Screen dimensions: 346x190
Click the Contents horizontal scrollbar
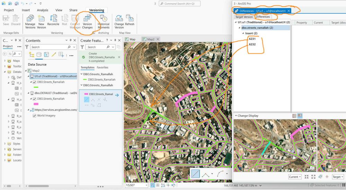pyautogui.click(x=39, y=186)
